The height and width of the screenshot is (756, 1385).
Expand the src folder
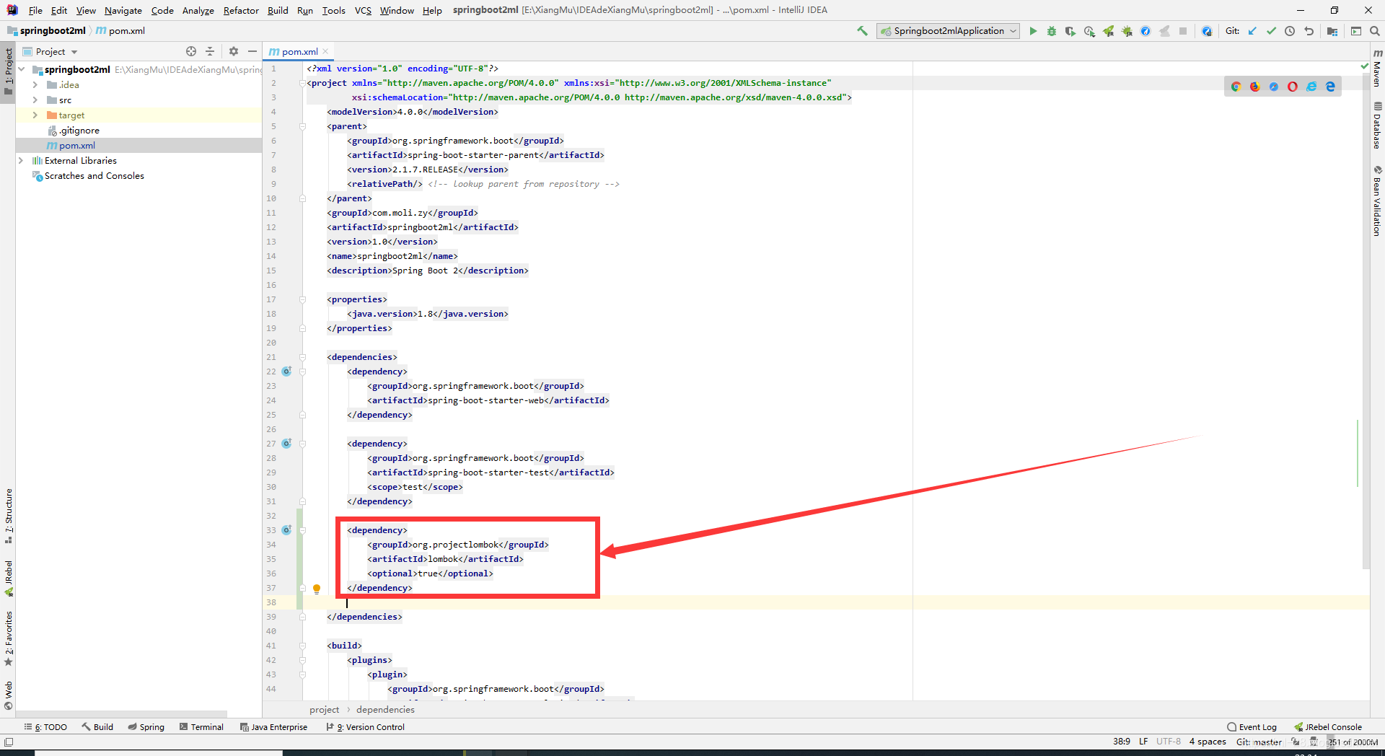click(x=35, y=100)
